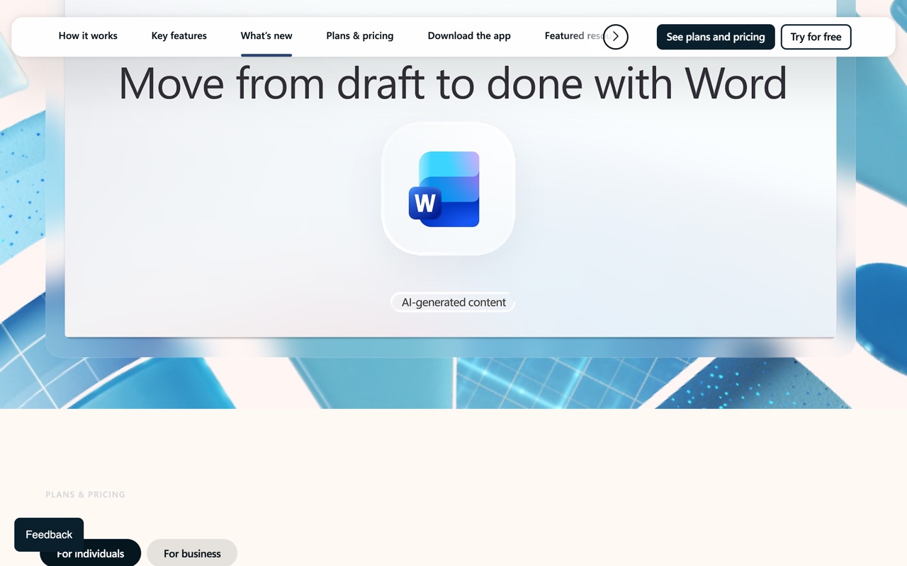
Task: Click the AI-generated content label
Action: pyautogui.click(x=453, y=302)
